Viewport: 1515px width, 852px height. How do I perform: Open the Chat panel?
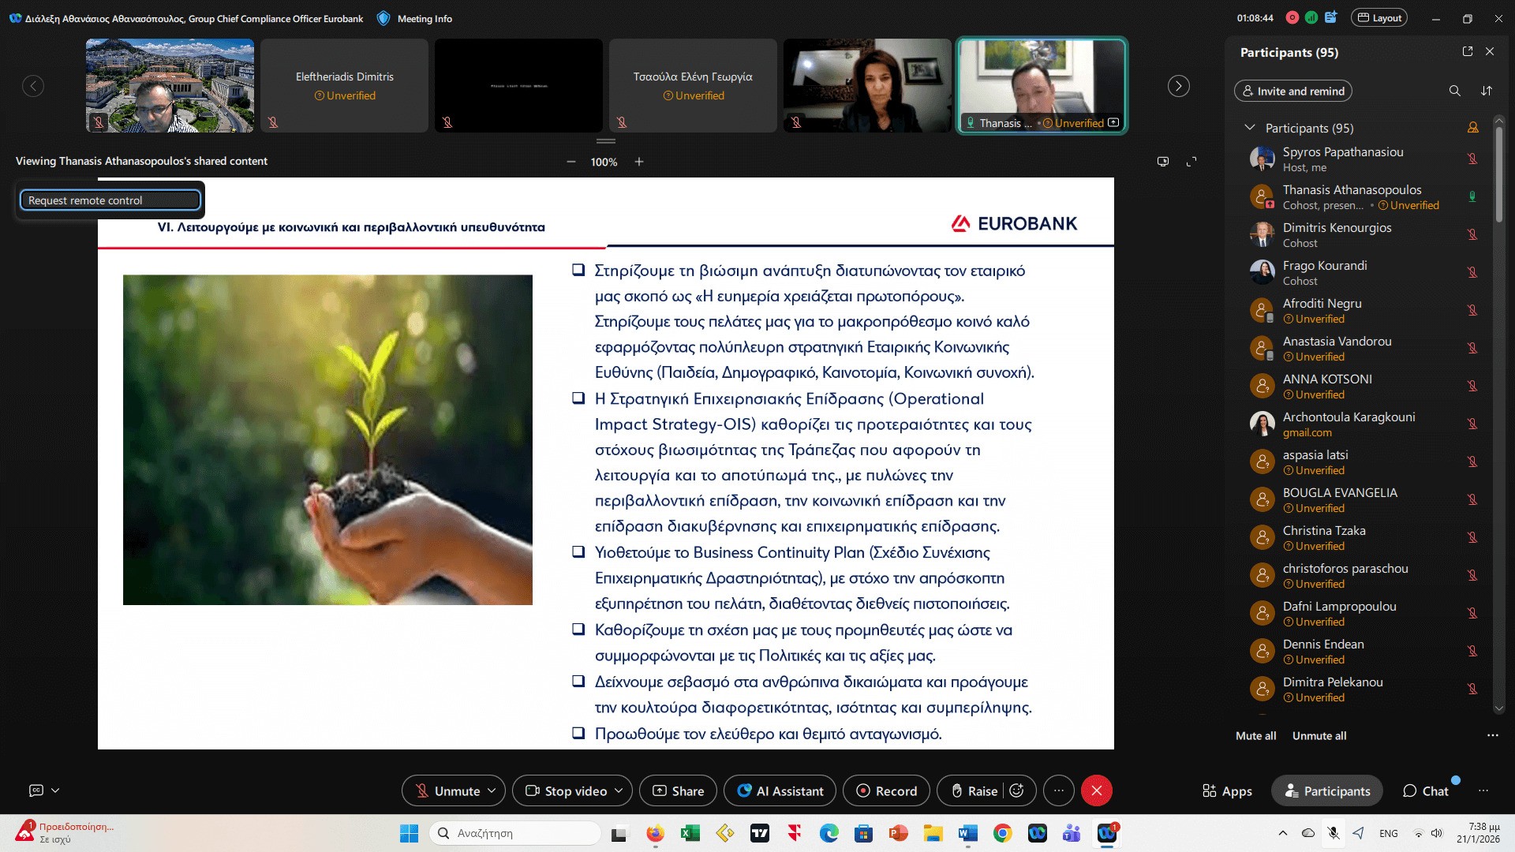(x=1425, y=790)
